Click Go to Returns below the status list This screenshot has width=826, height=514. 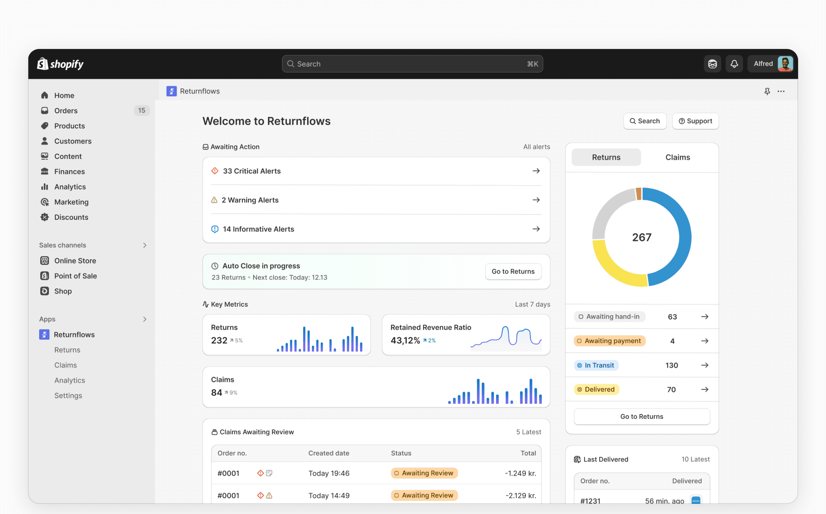642,416
